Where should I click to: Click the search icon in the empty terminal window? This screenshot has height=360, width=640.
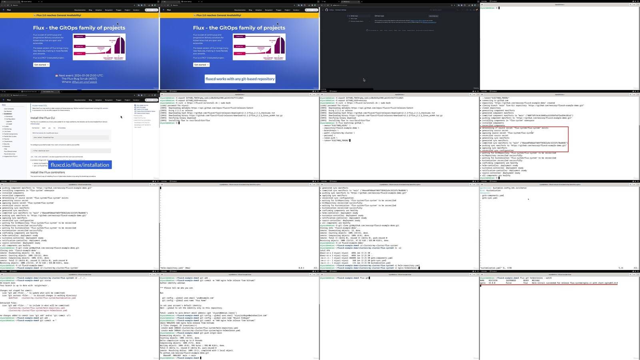pyautogui.click(x=630, y=4)
